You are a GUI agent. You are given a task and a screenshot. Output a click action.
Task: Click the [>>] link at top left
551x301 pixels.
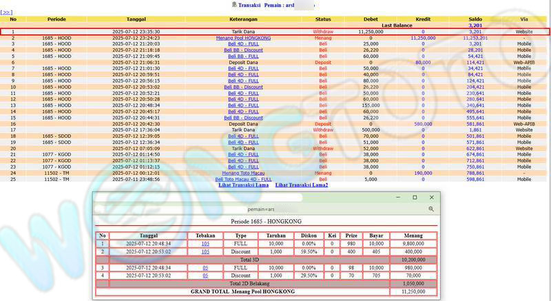[x=6, y=12]
